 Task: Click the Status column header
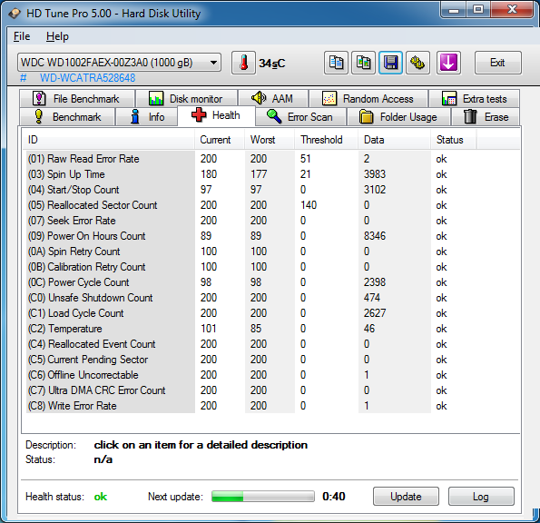[454, 140]
